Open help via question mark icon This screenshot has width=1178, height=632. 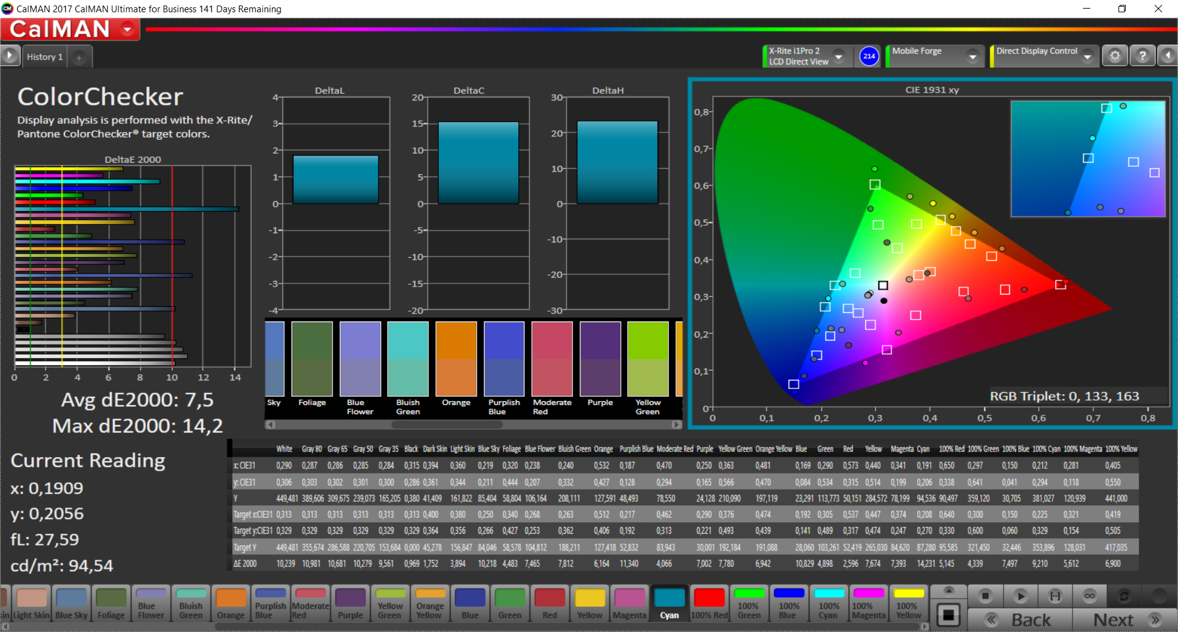click(x=1142, y=56)
